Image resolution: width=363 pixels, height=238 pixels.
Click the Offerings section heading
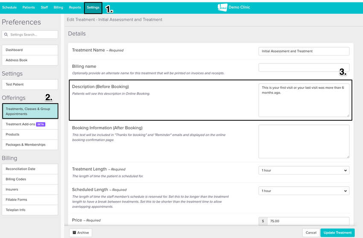click(x=14, y=98)
